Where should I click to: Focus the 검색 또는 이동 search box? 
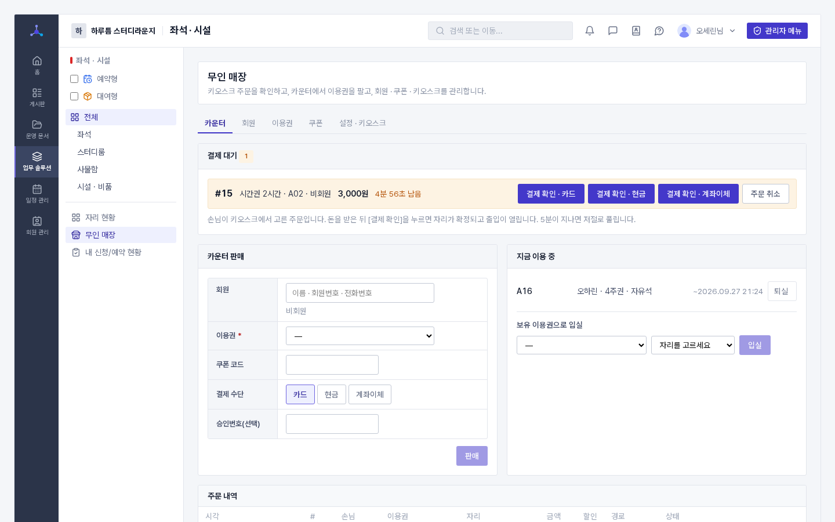(500, 31)
